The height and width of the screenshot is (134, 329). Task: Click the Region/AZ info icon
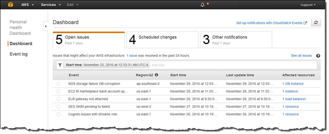pos(156,75)
